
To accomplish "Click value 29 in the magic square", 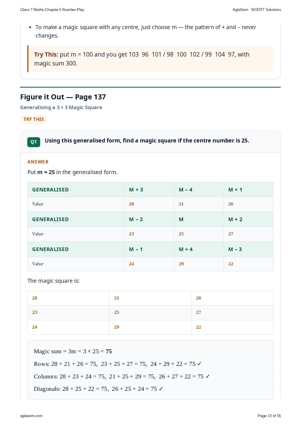I will (117, 327).
